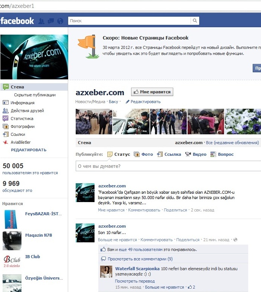Click the search magnifier button

[x=195, y=21]
